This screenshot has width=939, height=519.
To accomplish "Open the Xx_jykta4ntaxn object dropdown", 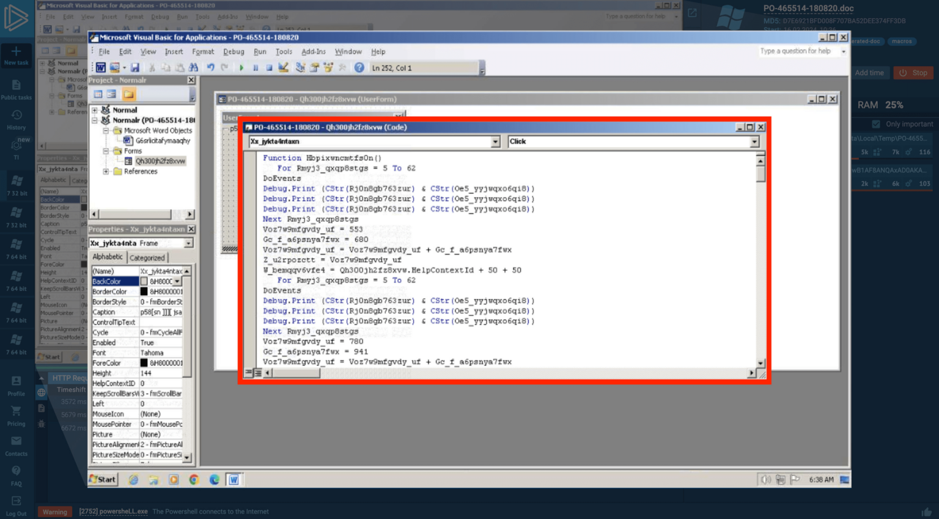I will tap(495, 142).
